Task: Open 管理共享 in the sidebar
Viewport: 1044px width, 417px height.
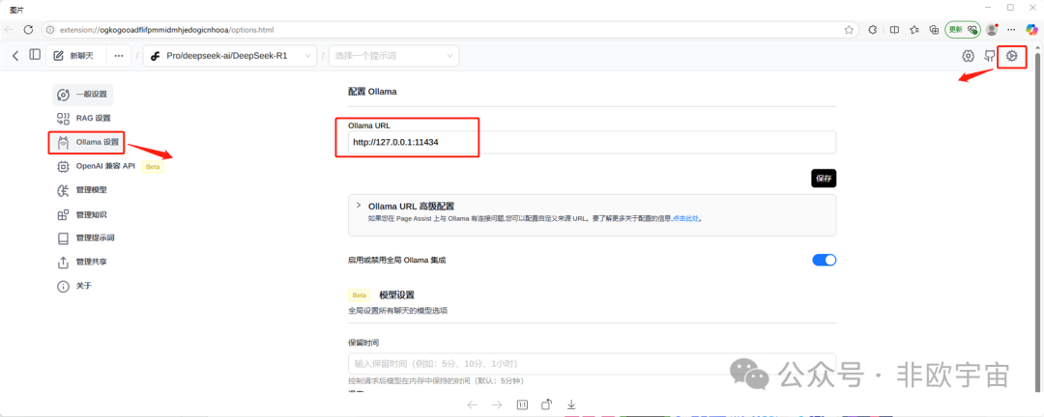Action: 82,262
